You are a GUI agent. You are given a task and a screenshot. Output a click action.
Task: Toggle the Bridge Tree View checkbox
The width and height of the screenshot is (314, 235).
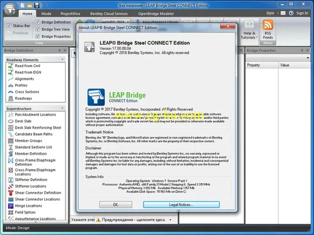pyautogui.click(x=37, y=29)
